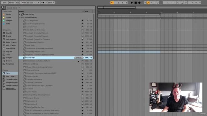
Task: Click the Stop button
Action: click(x=136, y=3)
